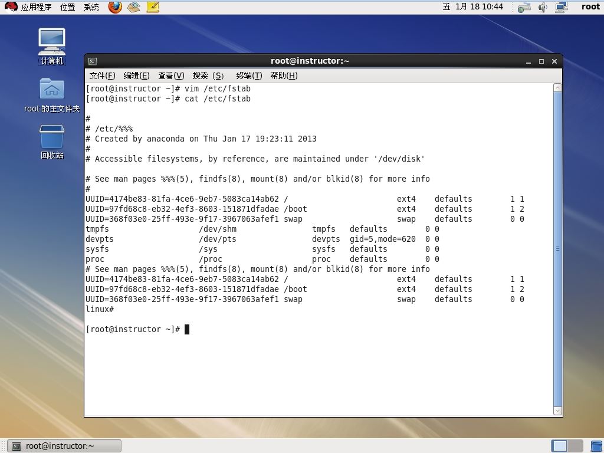Click the terminal window title bar text
Screen dimensions: 604x453
[x=310, y=61]
